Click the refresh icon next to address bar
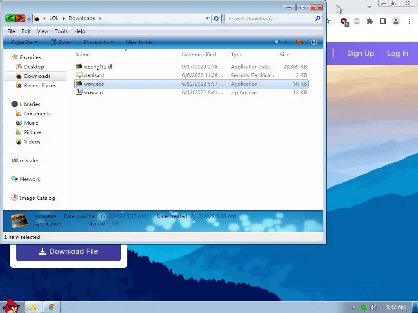This screenshot has width=418, height=313. (216, 19)
